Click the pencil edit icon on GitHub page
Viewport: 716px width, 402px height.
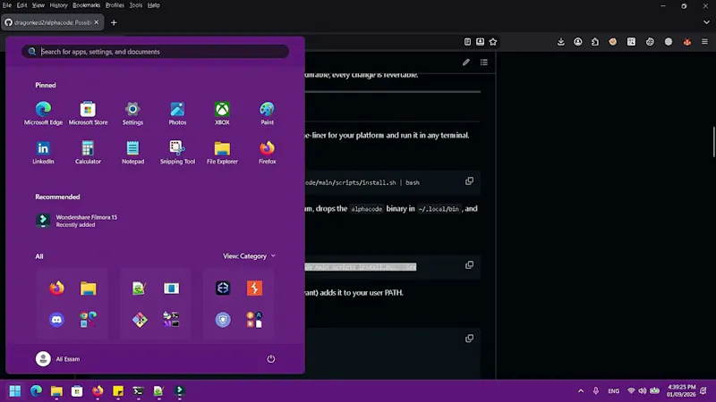pos(465,62)
